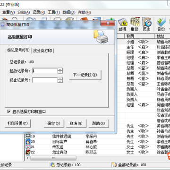
Task: Select the cell 目标客户 in row 20
Action: click(59, 142)
